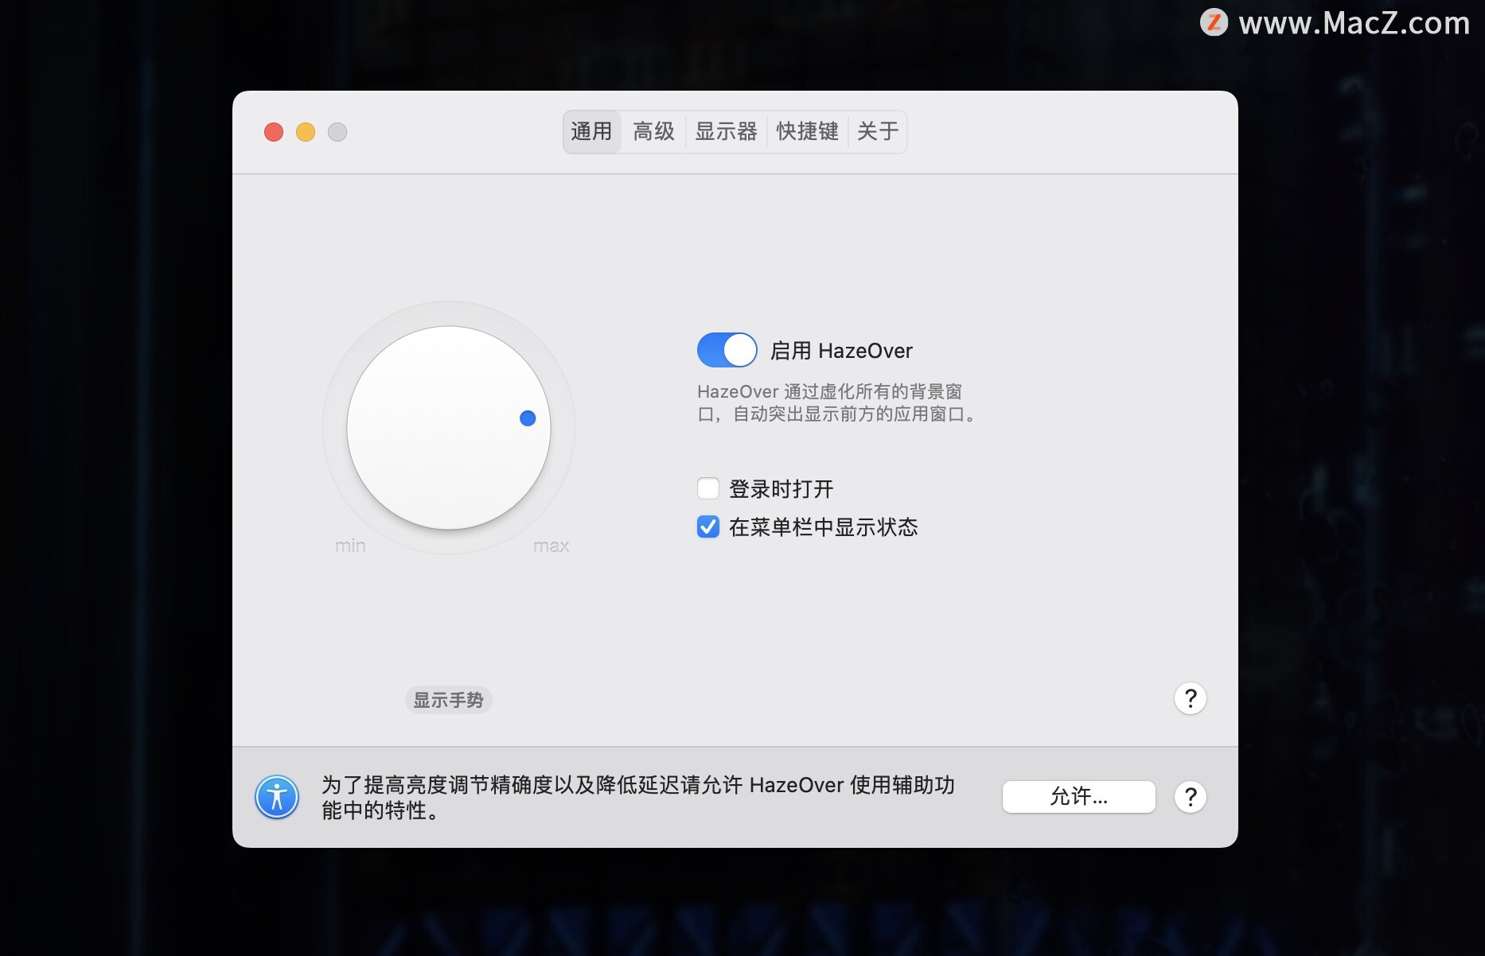
Task: Click the max label of the dial
Action: tap(551, 546)
